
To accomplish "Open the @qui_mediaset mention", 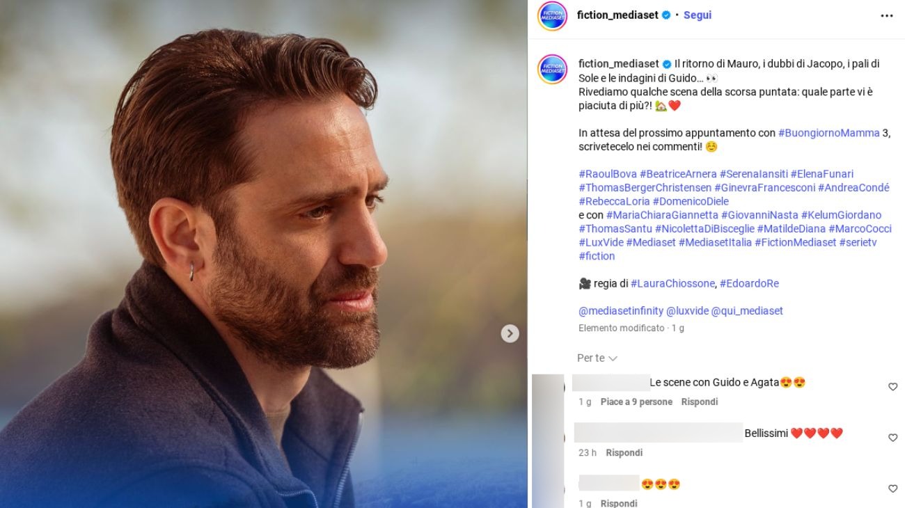I will point(747,311).
